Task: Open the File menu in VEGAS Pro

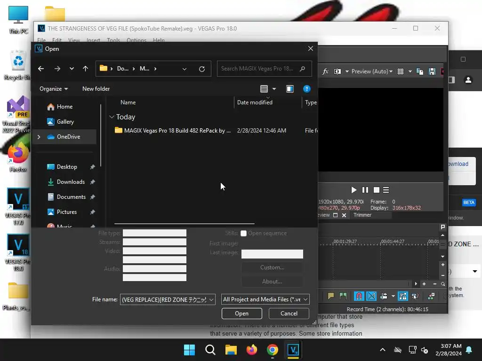Action: [41, 40]
